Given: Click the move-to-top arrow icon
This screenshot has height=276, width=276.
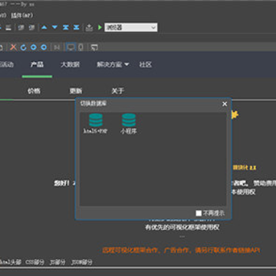Looking at the screenshot, I should pos(66,27).
